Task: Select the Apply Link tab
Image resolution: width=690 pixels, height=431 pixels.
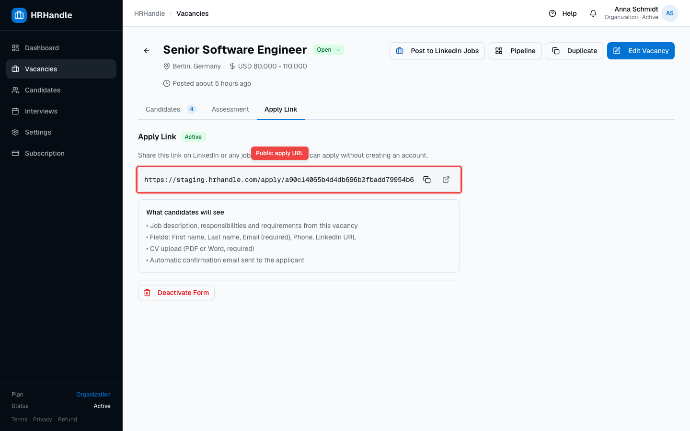Action: [281, 109]
